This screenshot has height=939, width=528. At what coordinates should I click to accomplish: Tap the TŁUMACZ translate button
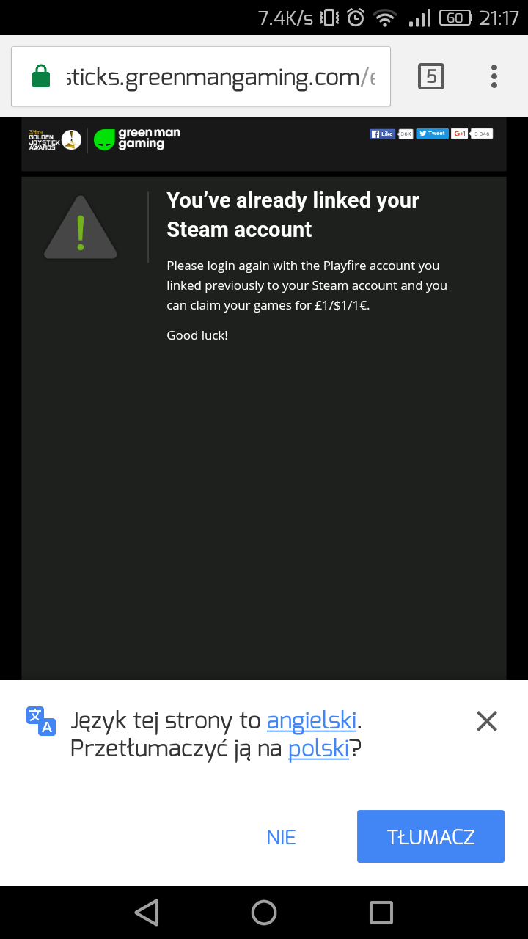pyautogui.click(x=431, y=836)
